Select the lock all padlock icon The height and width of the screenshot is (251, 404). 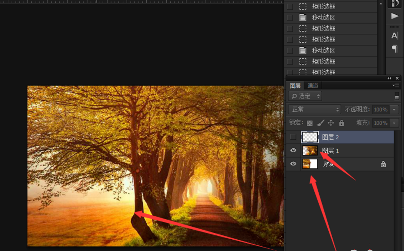342,123
